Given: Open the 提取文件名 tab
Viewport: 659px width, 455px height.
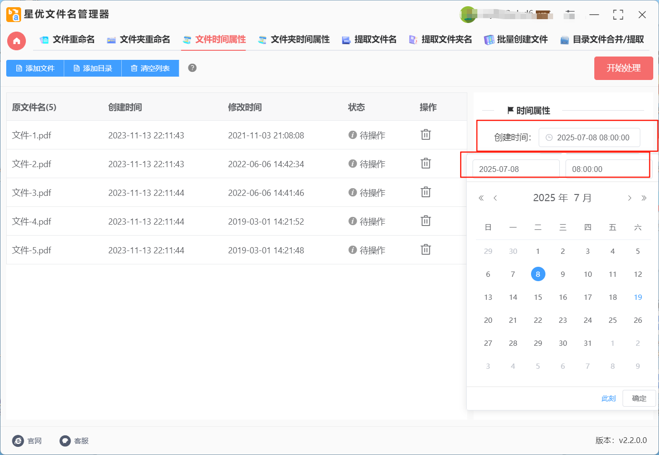Looking at the screenshot, I should 369,40.
